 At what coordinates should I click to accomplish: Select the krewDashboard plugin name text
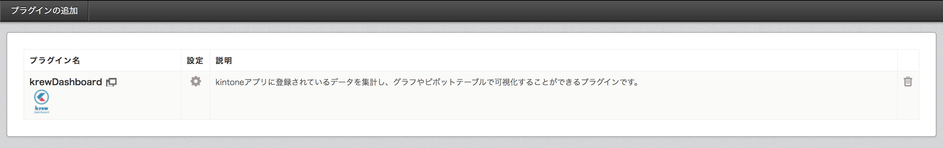click(66, 82)
